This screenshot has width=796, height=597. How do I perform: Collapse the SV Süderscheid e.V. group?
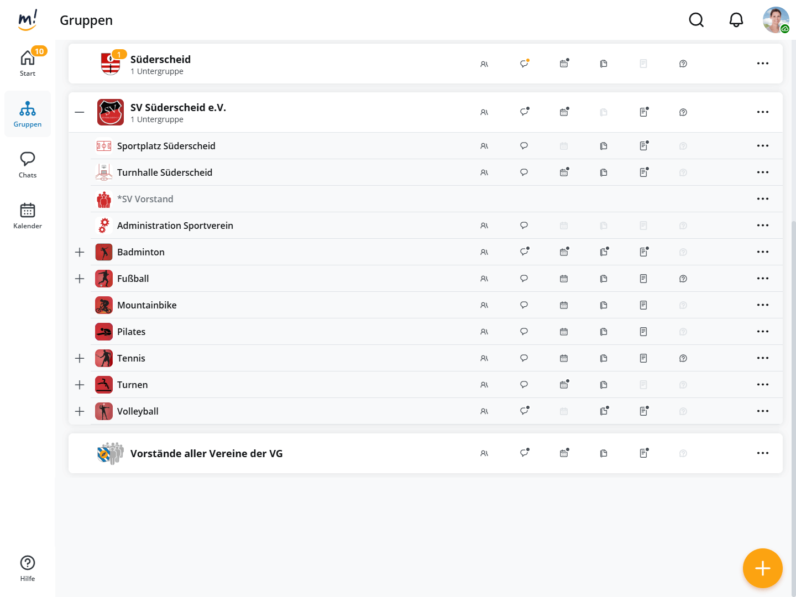80,112
